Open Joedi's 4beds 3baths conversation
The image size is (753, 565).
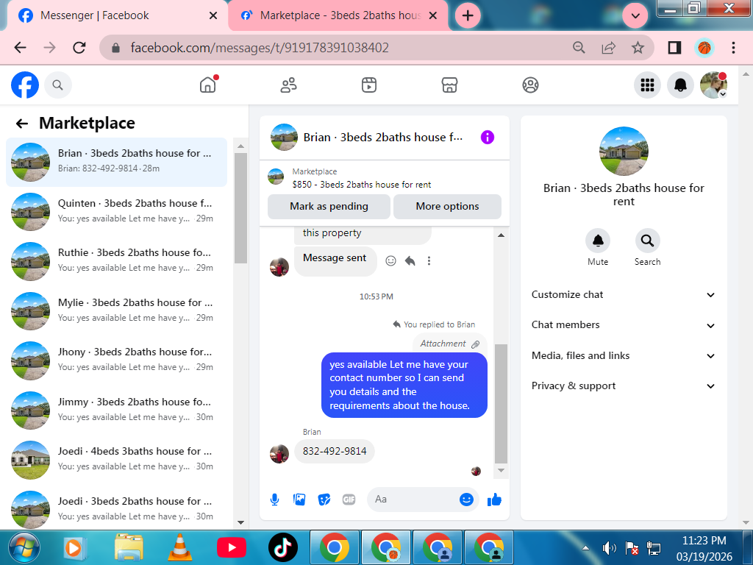pyautogui.click(x=116, y=460)
